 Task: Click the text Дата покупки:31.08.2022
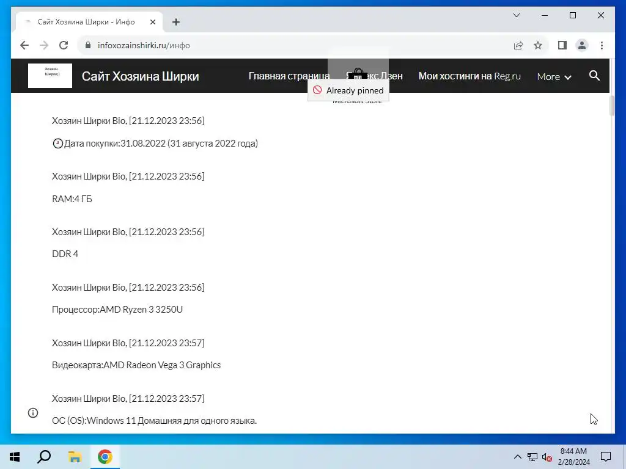coord(115,143)
